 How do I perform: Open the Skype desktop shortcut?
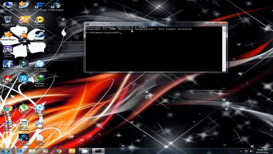(24, 80)
